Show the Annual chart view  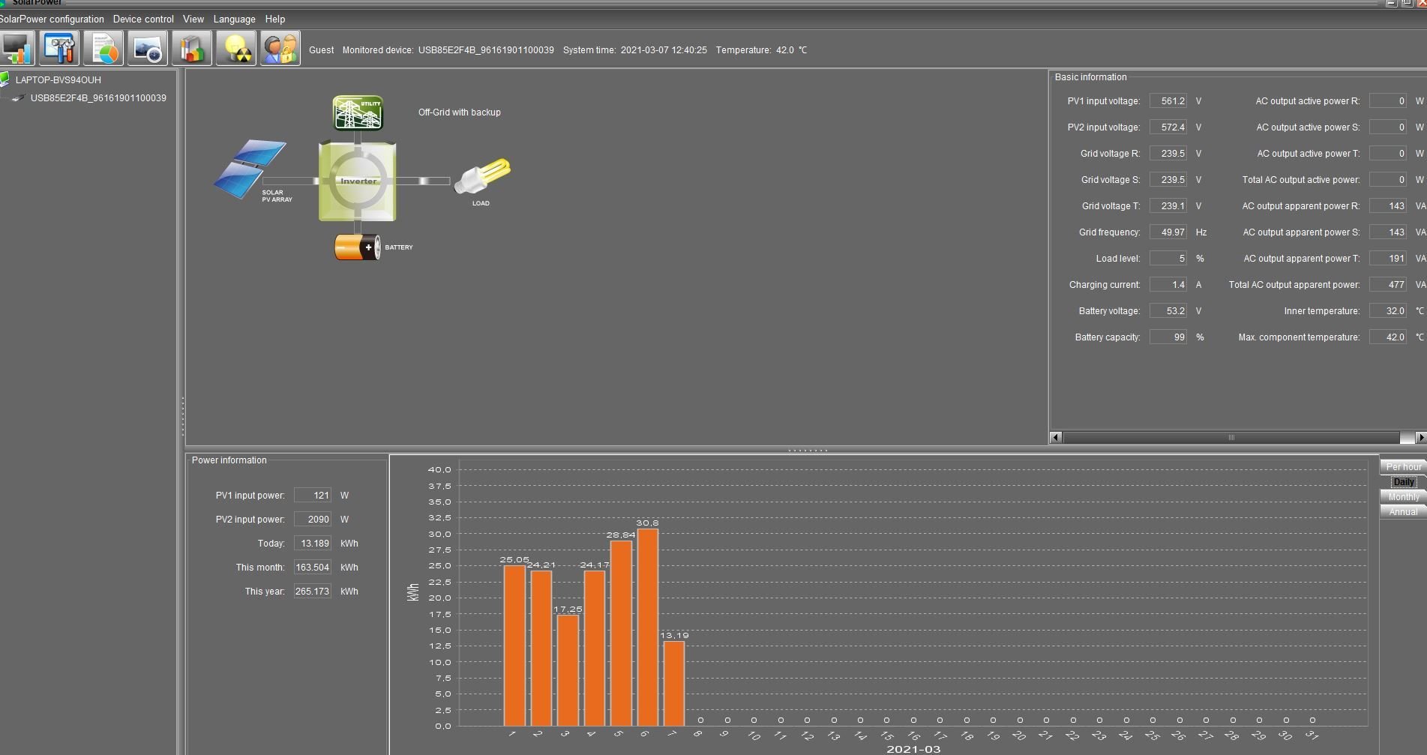1402,511
